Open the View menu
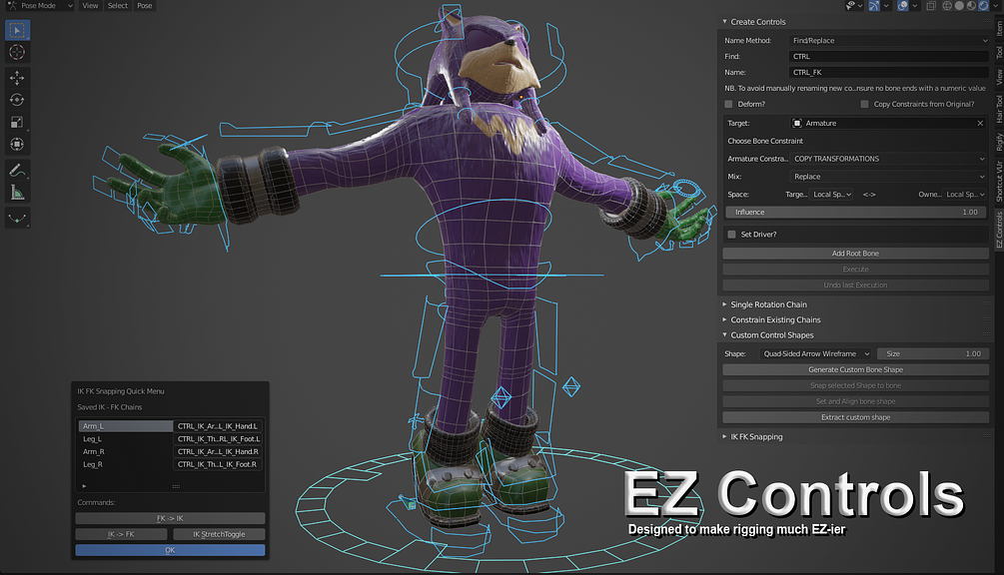Screen dimensions: 1004x575 [90, 6]
